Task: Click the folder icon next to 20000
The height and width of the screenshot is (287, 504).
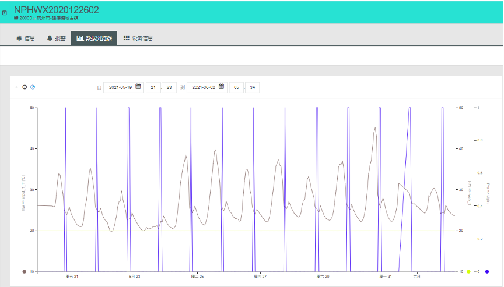Action: pyautogui.click(x=16, y=18)
